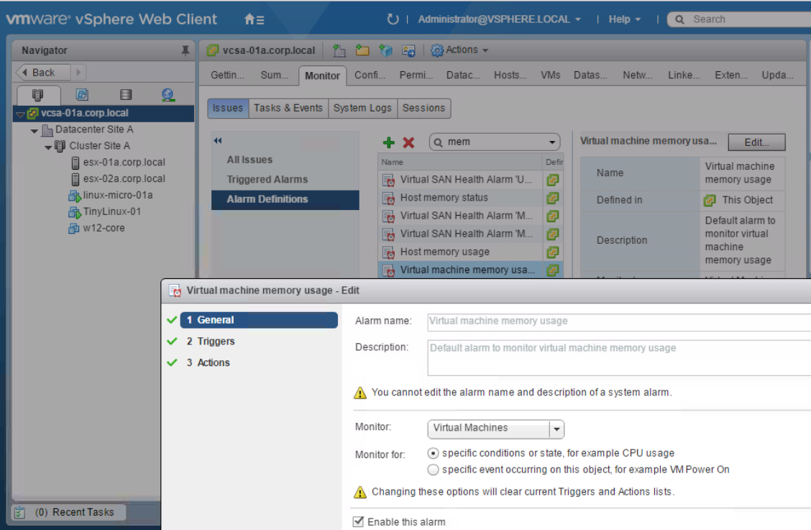Switch to Hosts and Clusters navigator view
The height and width of the screenshot is (530, 811).
point(38,95)
